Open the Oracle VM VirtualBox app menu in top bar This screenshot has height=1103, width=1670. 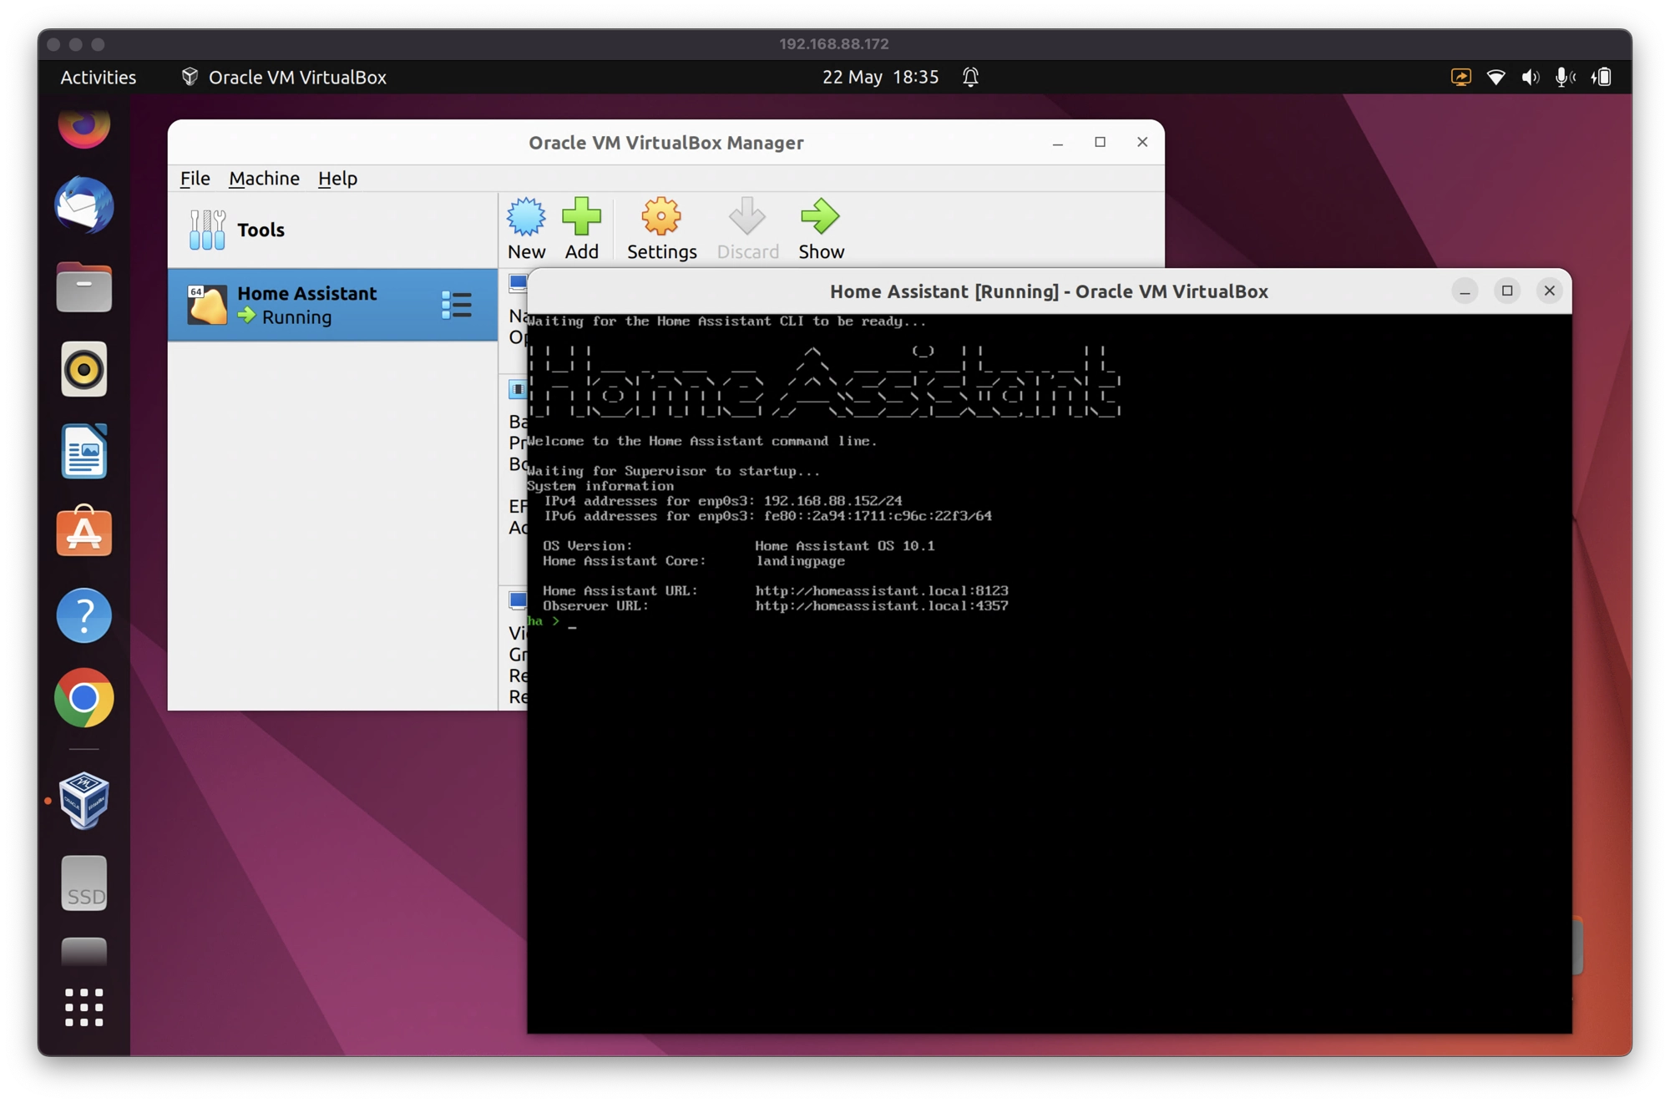284,77
